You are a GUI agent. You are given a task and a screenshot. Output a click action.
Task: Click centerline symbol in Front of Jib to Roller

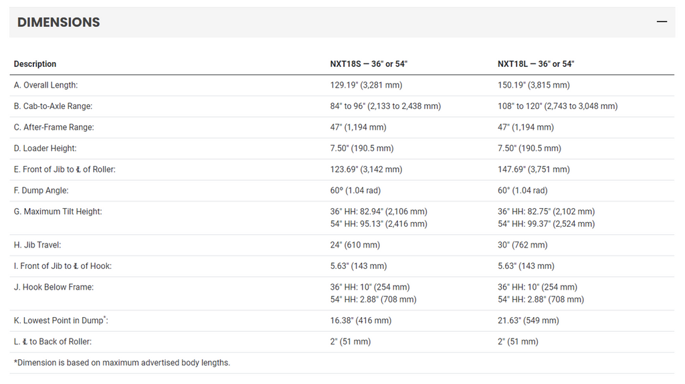(79, 169)
